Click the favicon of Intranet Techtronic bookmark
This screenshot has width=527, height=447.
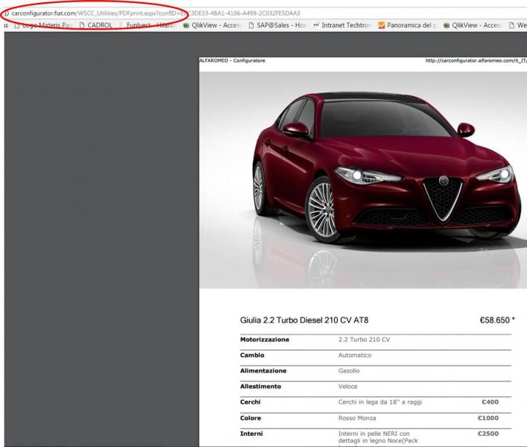pyautogui.click(x=316, y=25)
